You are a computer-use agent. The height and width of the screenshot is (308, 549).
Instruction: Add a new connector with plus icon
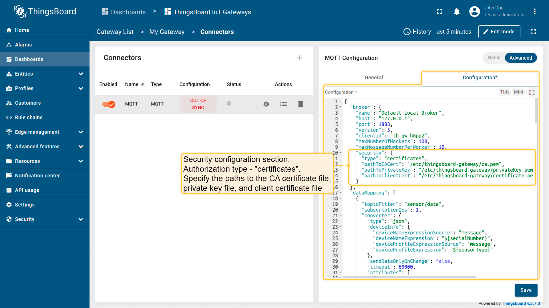point(299,58)
